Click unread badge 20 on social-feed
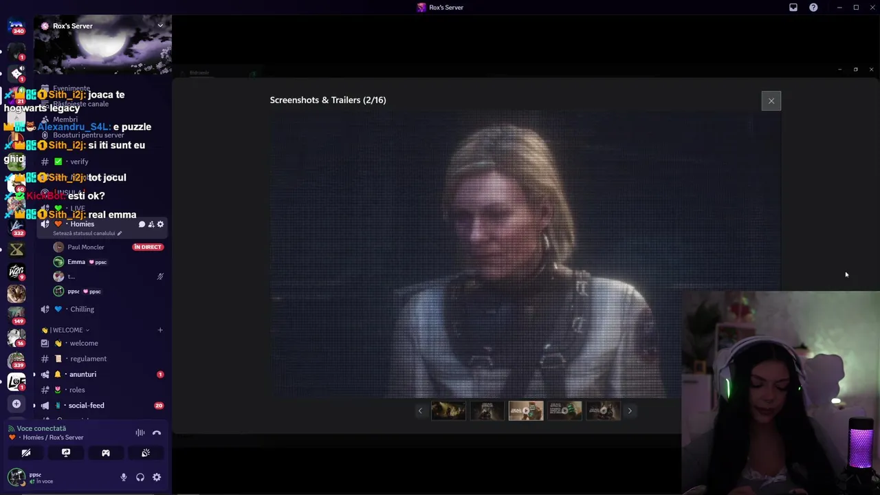Viewport: 880px width, 495px height. 159,406
